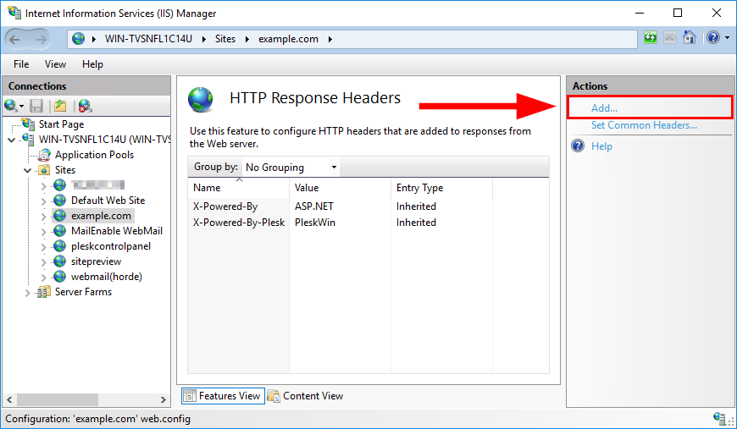Click the Up One Level folder icon
This screenshot has width=737, height=429.
(59, 106)
